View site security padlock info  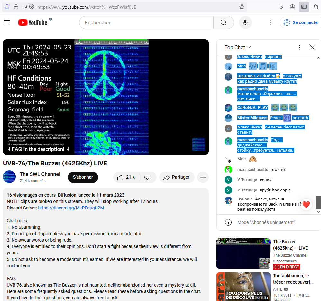[x=16, y=7]
